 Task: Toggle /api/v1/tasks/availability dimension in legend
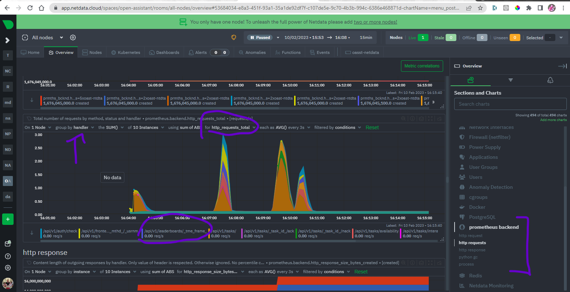coord(376,233)
